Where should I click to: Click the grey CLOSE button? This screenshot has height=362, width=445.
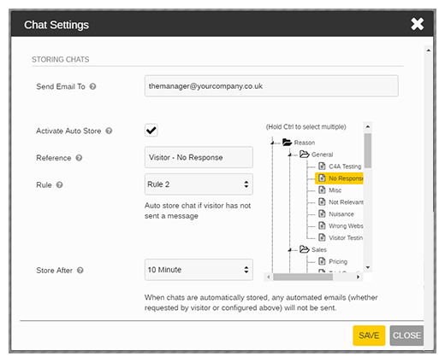pyautogui.click(x=406, y=336)
